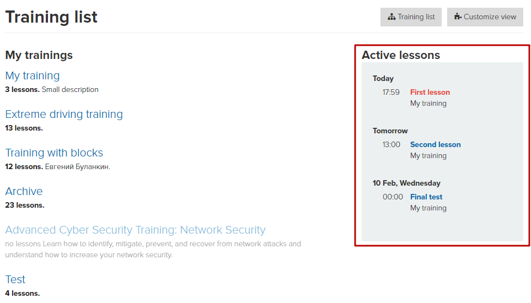Click the Active lessons heading
This screenshot has height=303, width=531.
click(401, 55)
